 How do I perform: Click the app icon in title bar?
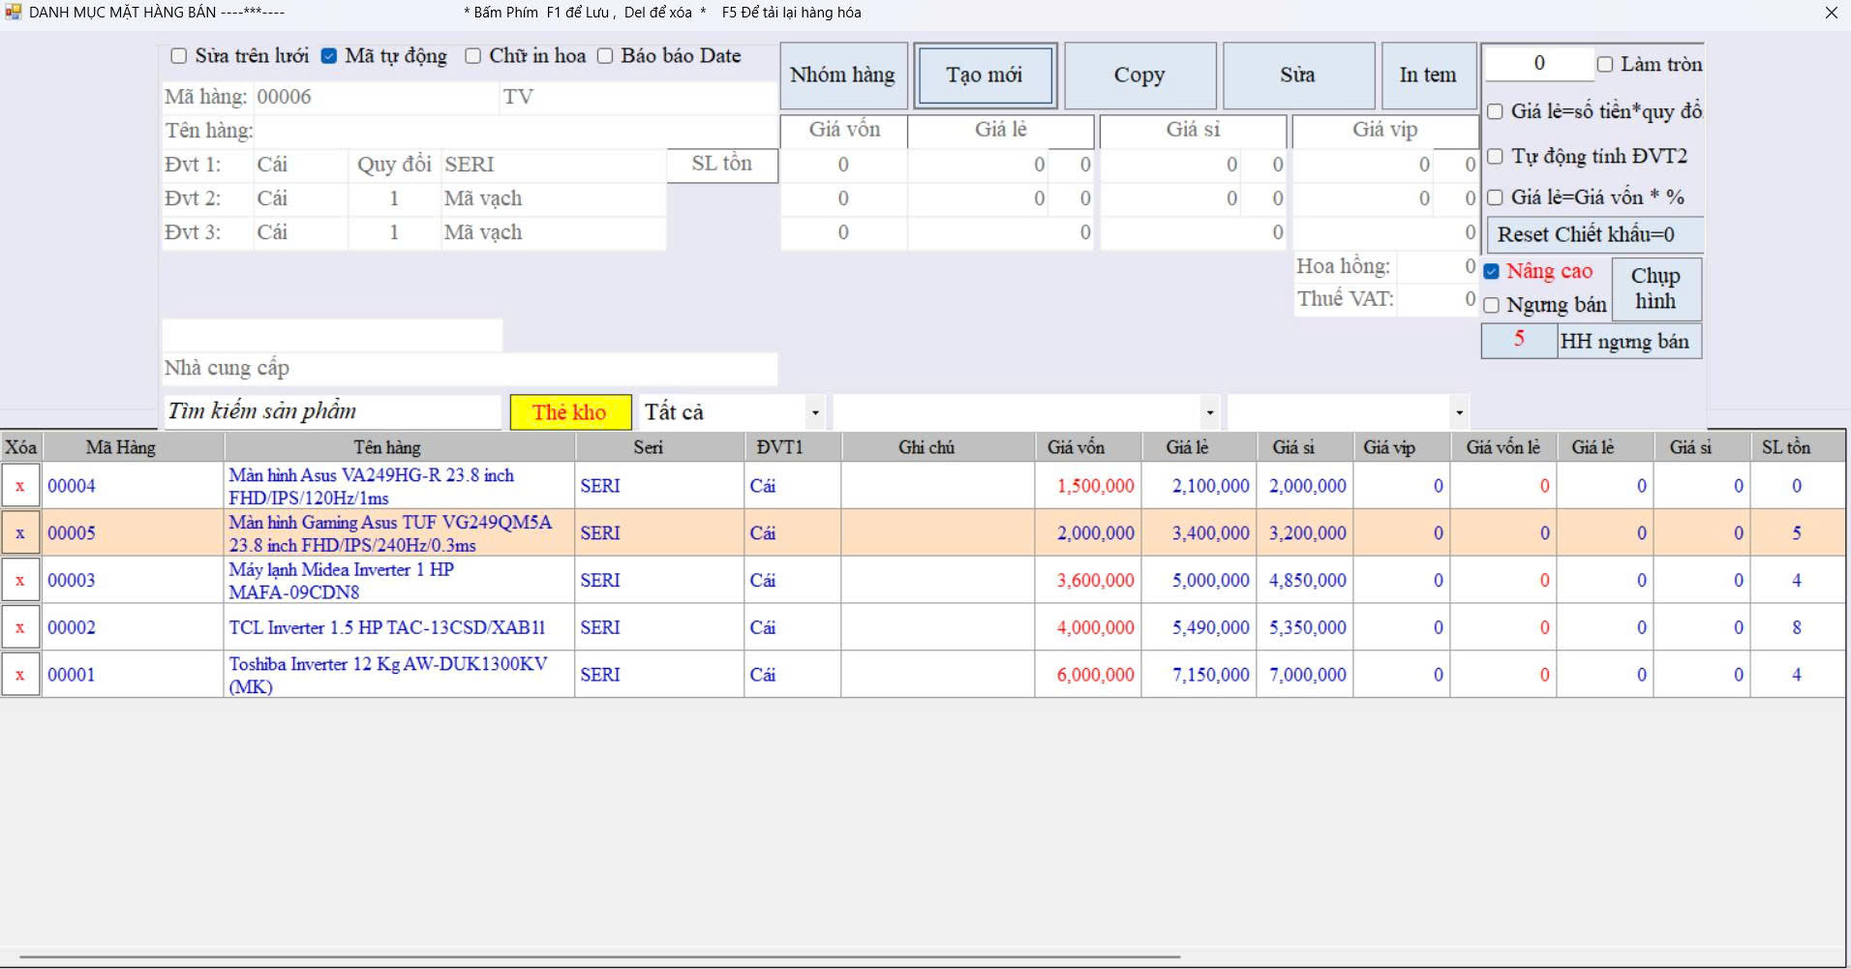13,13
